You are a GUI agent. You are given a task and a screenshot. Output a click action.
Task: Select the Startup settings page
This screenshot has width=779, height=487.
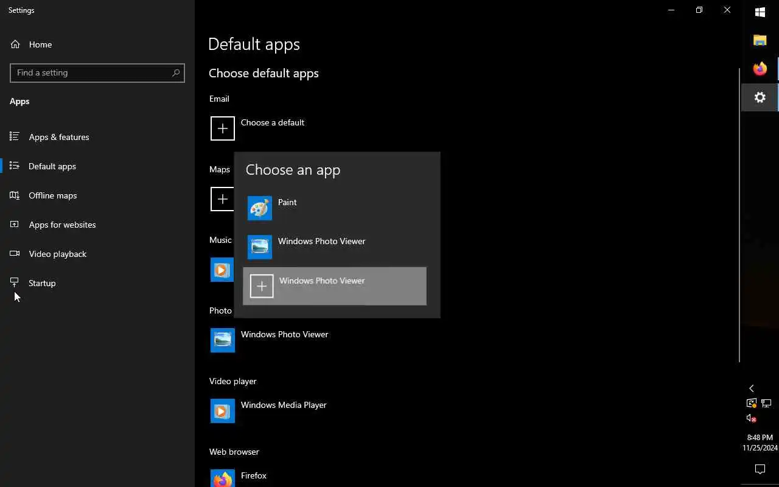42,283
